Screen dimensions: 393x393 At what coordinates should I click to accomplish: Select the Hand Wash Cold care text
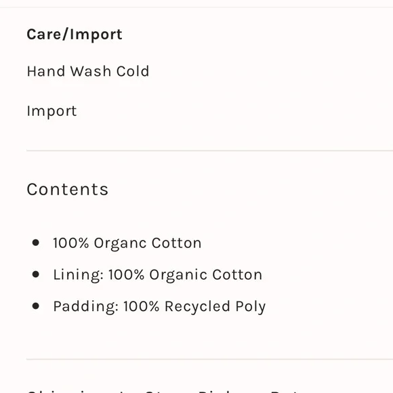click(x=88, y=71)
